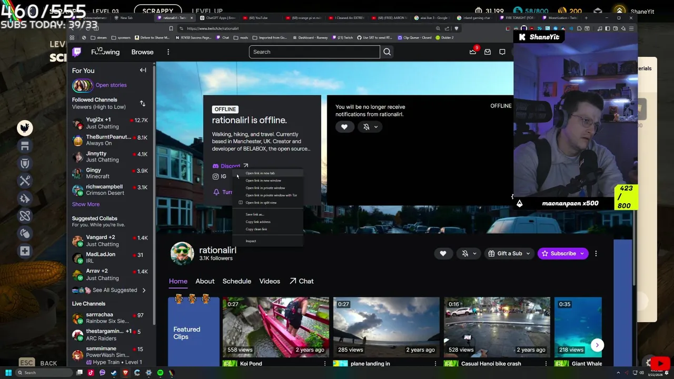The width and height of the screenshot is (674, 379).
Task: Collapse the For You sidebar
Action: pyautogui.click(x=143, y=70)
